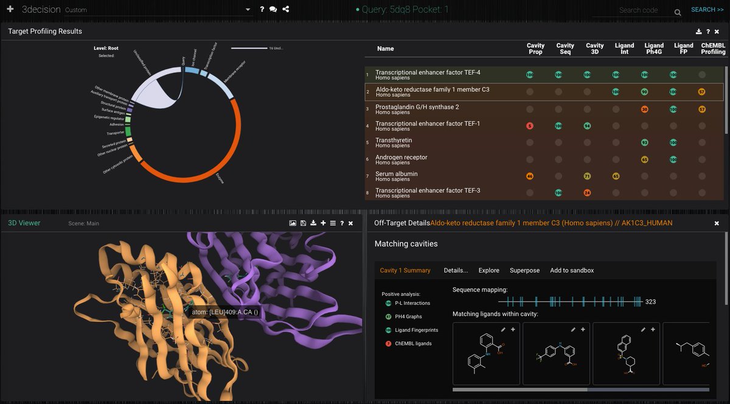Select the Explore tab
Image resolution: width=730 pixels, height=404 pixels.
[488, 270]
